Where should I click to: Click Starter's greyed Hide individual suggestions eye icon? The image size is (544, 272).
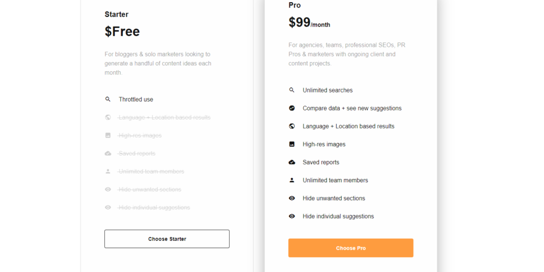[108, 207]
